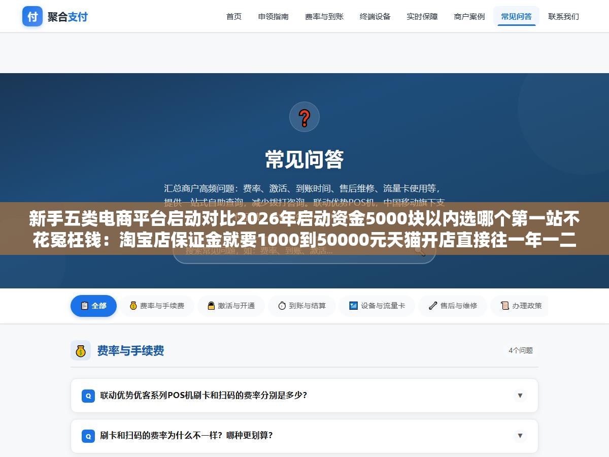Select the 全部 category tab
Viewport: 609px width, 457px height.
[94, 306]
